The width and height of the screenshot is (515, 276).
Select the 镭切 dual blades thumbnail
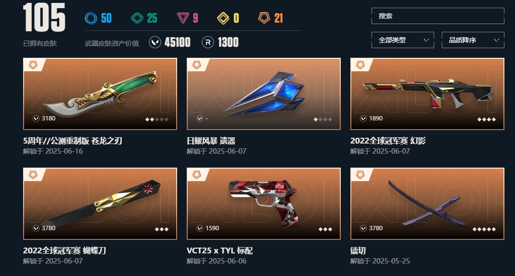point(427,204)
